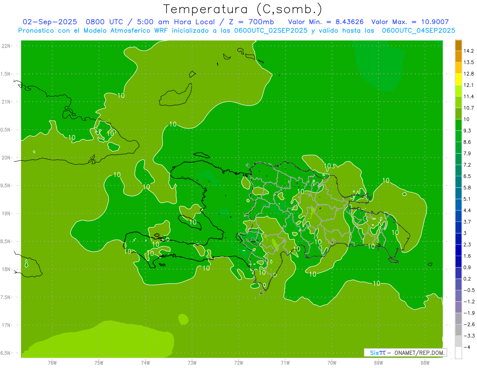
Task: Click the "7.5N" latitude axis label
Action: 6,297
